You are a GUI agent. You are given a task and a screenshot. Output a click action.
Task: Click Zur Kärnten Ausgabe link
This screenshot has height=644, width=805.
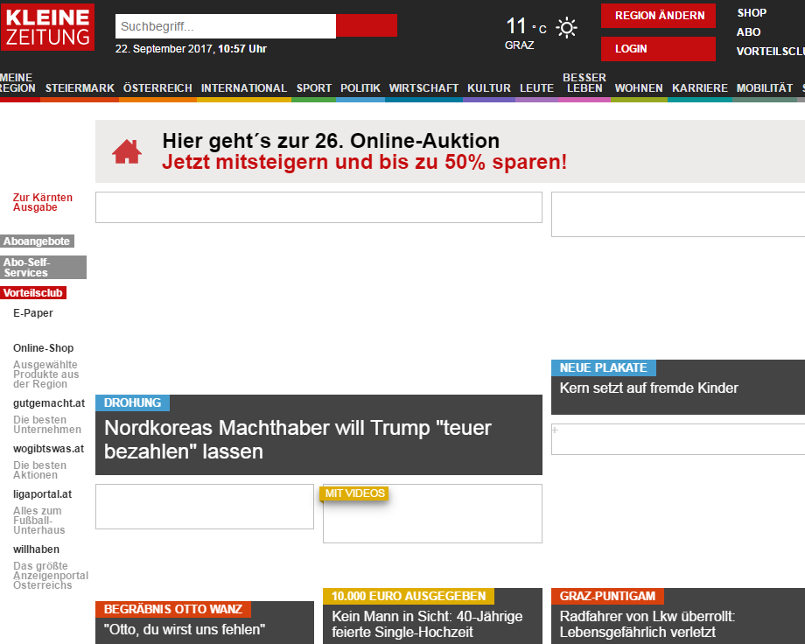42,202
